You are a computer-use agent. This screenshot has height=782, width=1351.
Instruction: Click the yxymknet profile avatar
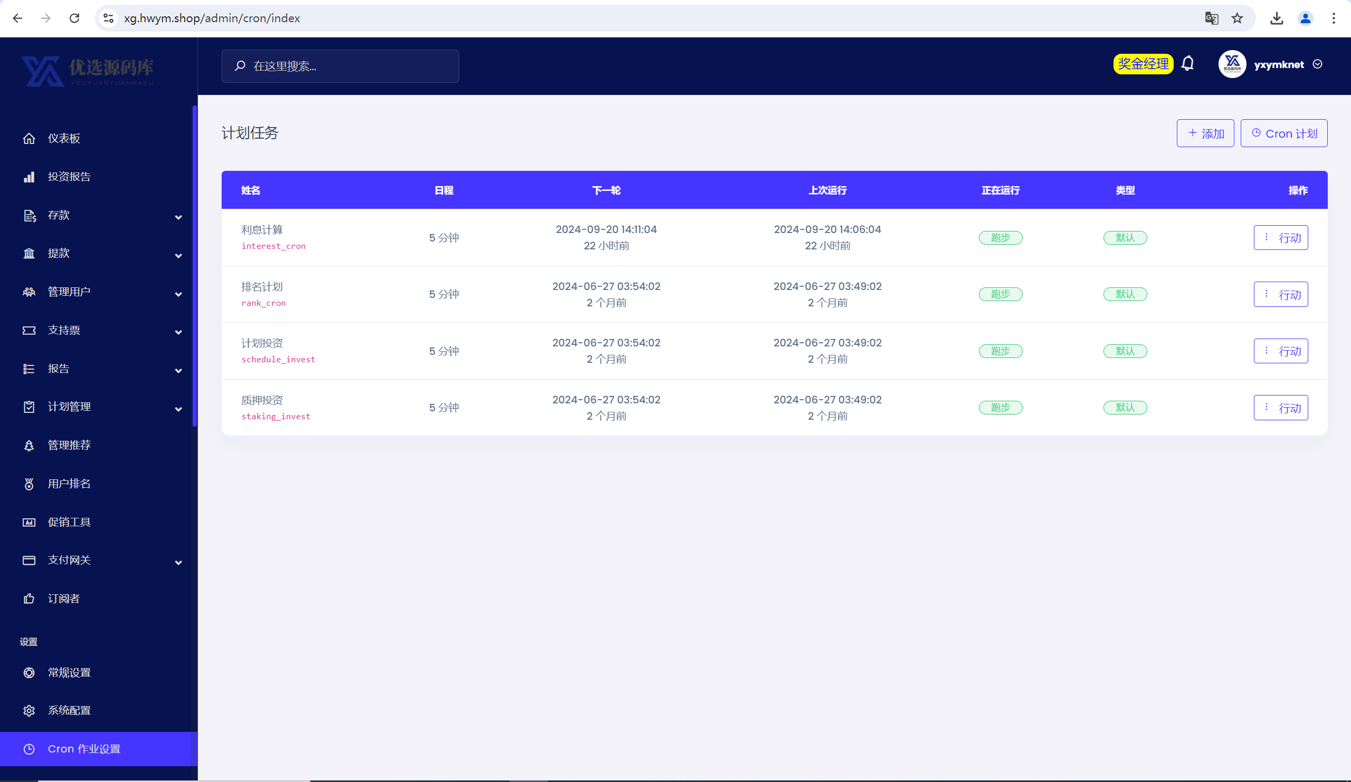click(1232, 64)
